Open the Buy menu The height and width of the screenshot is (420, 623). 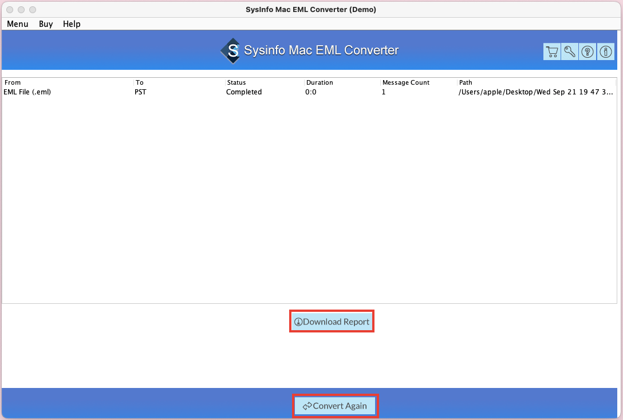click(x=46, y=24)
